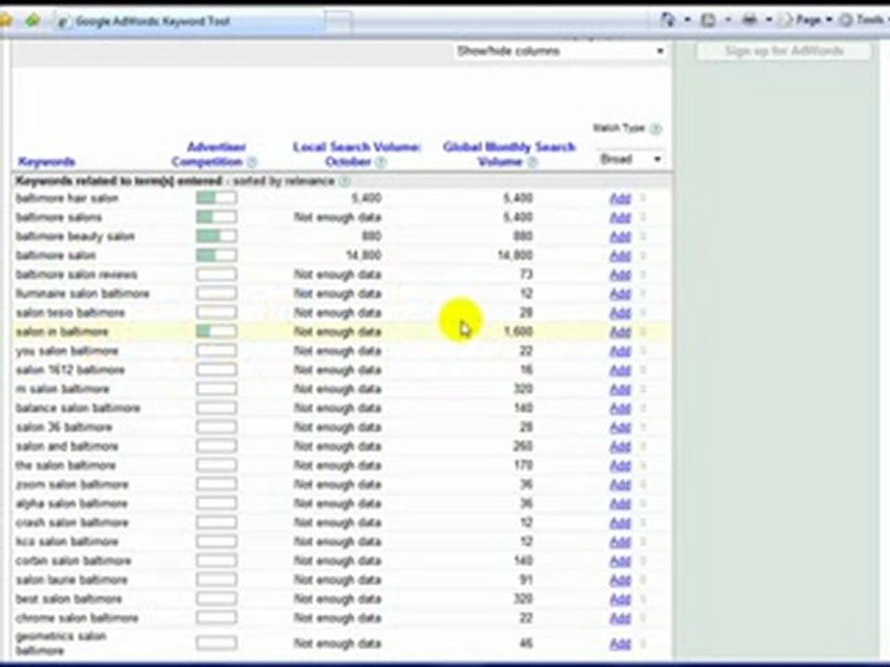Click competition bar for baltimore hair salon
The image size is (890, 667).
pyautogui.click(x=216, y=198)
